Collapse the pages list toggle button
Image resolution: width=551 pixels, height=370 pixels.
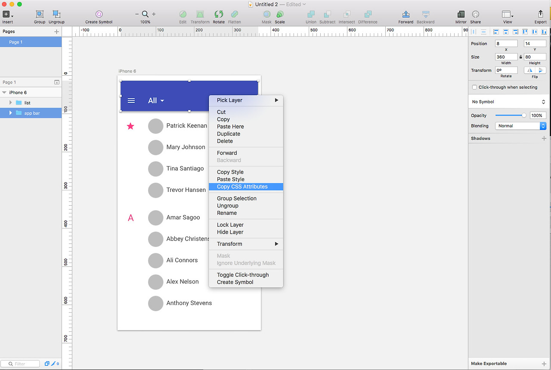(x=56, y=82)
